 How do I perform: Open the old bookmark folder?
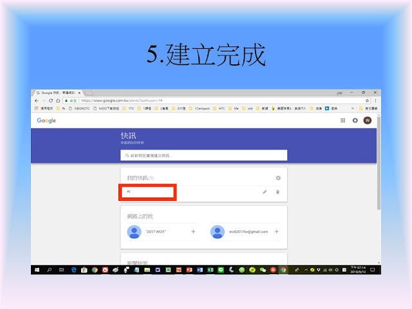click(x=247, y=108)
